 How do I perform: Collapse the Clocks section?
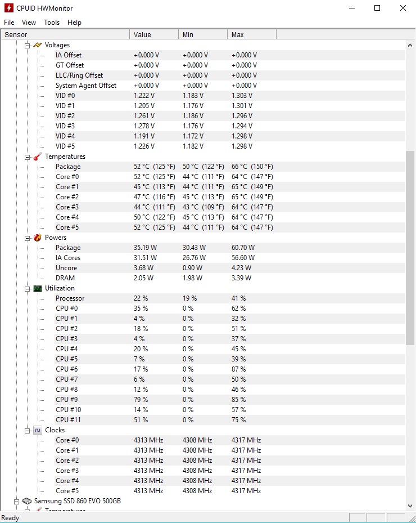pyautogui.click(x=28, y=431)
